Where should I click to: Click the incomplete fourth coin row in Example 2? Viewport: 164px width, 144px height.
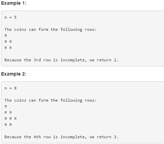(x=8, y=125)
